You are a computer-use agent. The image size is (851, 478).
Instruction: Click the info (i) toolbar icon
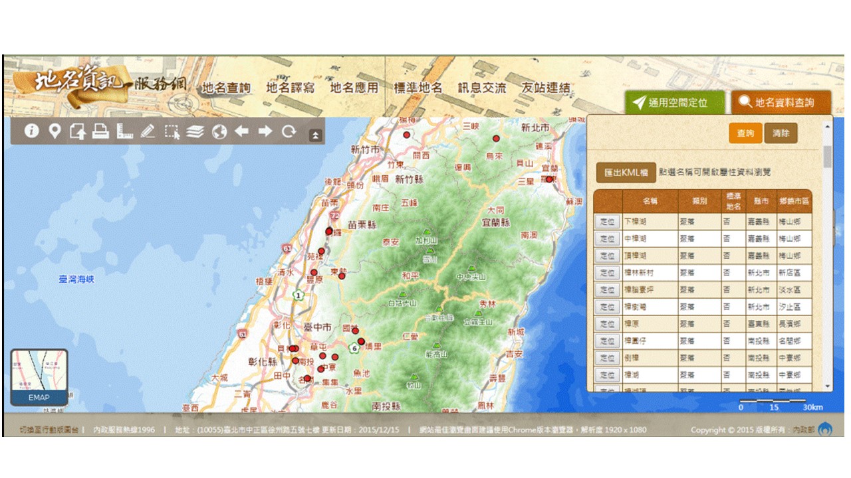click(31, 131)
